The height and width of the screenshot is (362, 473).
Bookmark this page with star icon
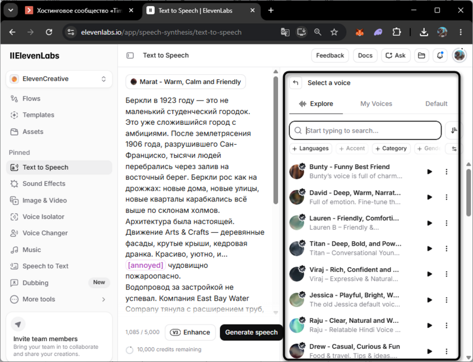(x=334, y=32)
